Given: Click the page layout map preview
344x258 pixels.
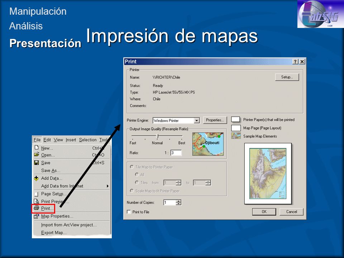Looking at the screenshot, I should pos(268,173).
